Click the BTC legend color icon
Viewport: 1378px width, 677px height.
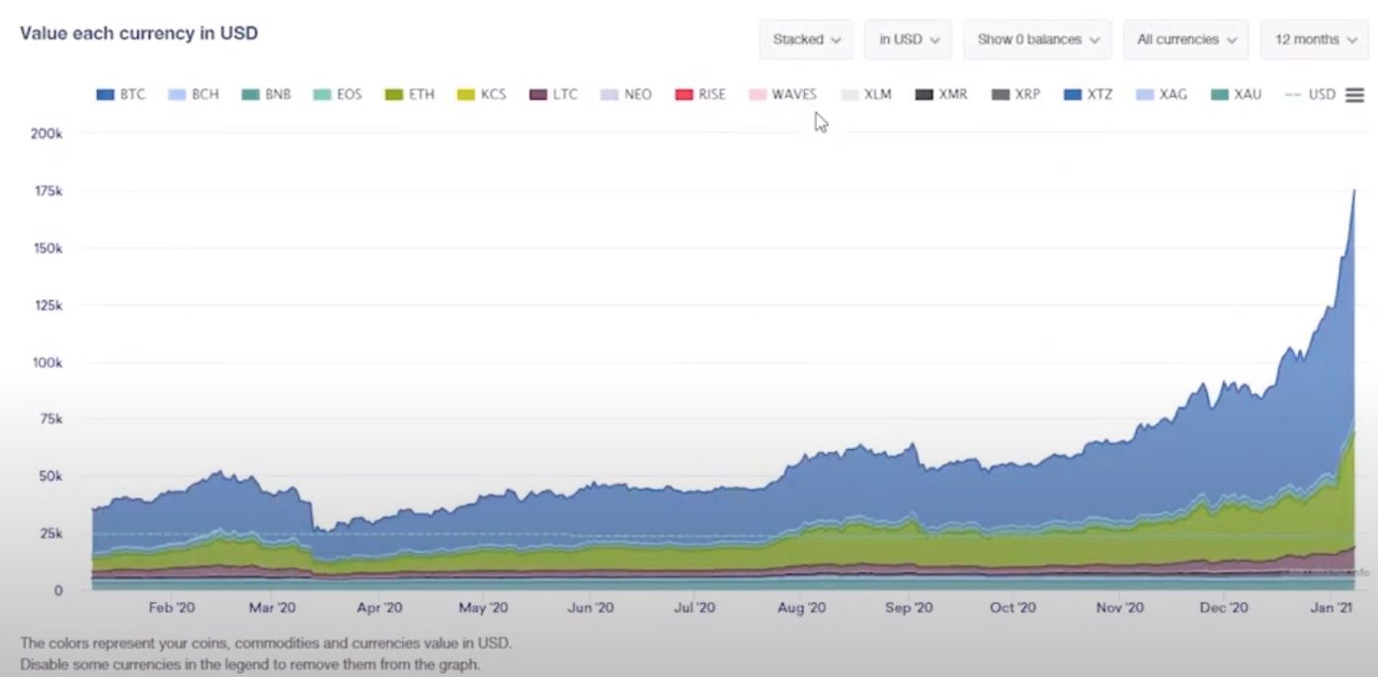click(105, 95)
